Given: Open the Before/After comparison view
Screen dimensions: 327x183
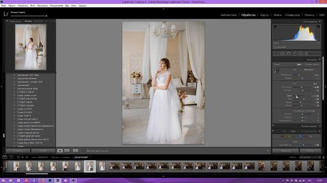Looking at the screenshot, I should 67,150.
